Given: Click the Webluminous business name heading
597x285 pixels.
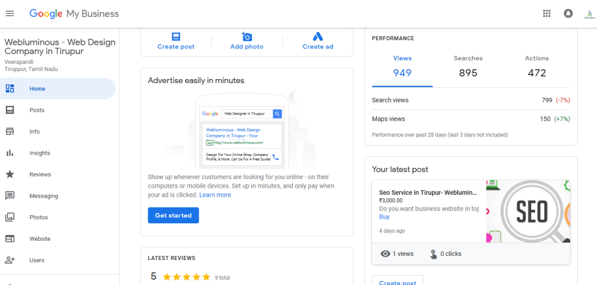Looking at the screenshot, I should pyautogui.click(x=60, y=47).
